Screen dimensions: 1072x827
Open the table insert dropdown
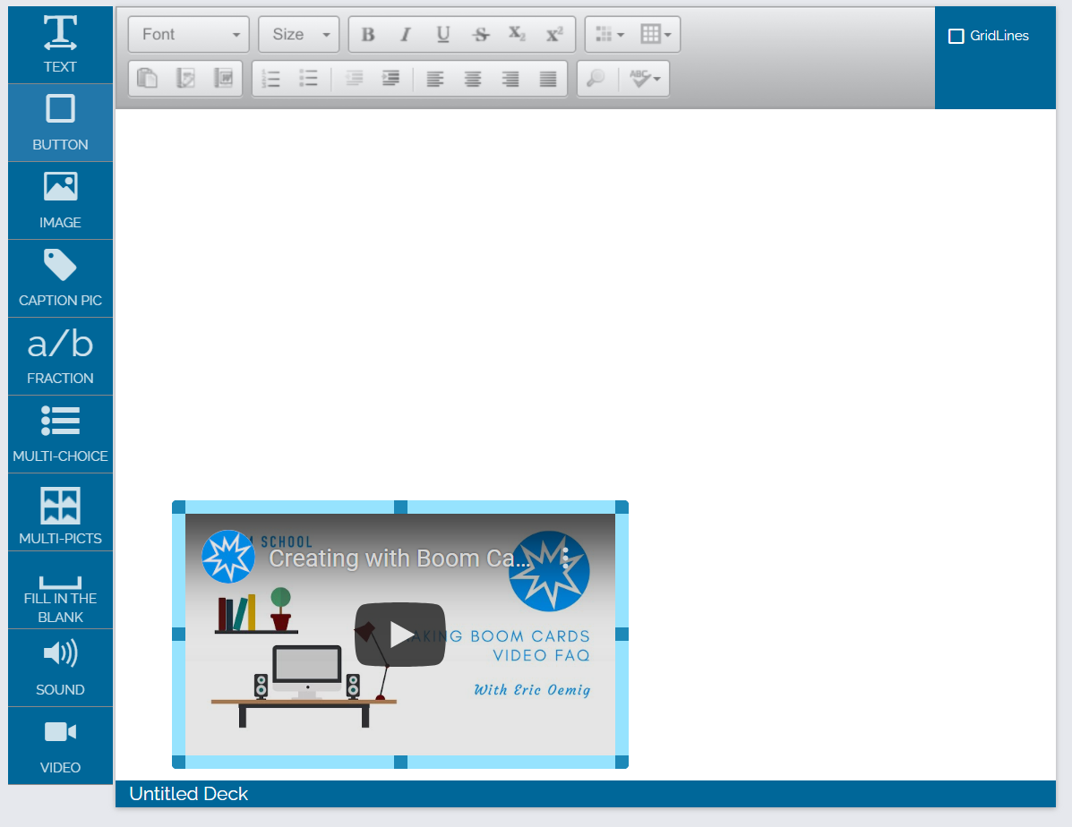click(x=656, y=34)
